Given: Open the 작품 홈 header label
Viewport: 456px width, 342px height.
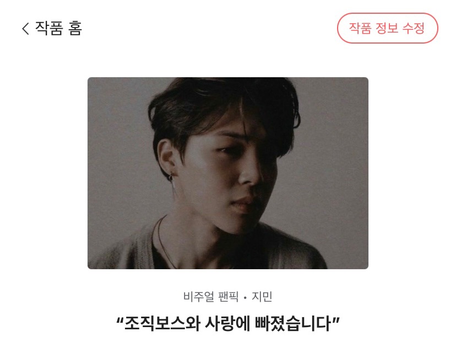Looking at the screenshot, I should click(x=58, y=29).
